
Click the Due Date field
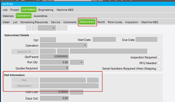pyautogui.click(x=146, y=39)
